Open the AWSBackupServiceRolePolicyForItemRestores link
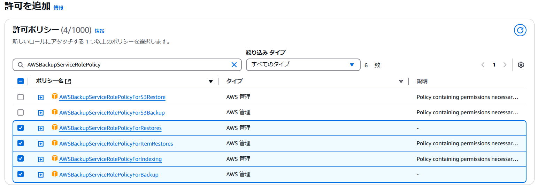The image size is (538, 187). [116, 143]
